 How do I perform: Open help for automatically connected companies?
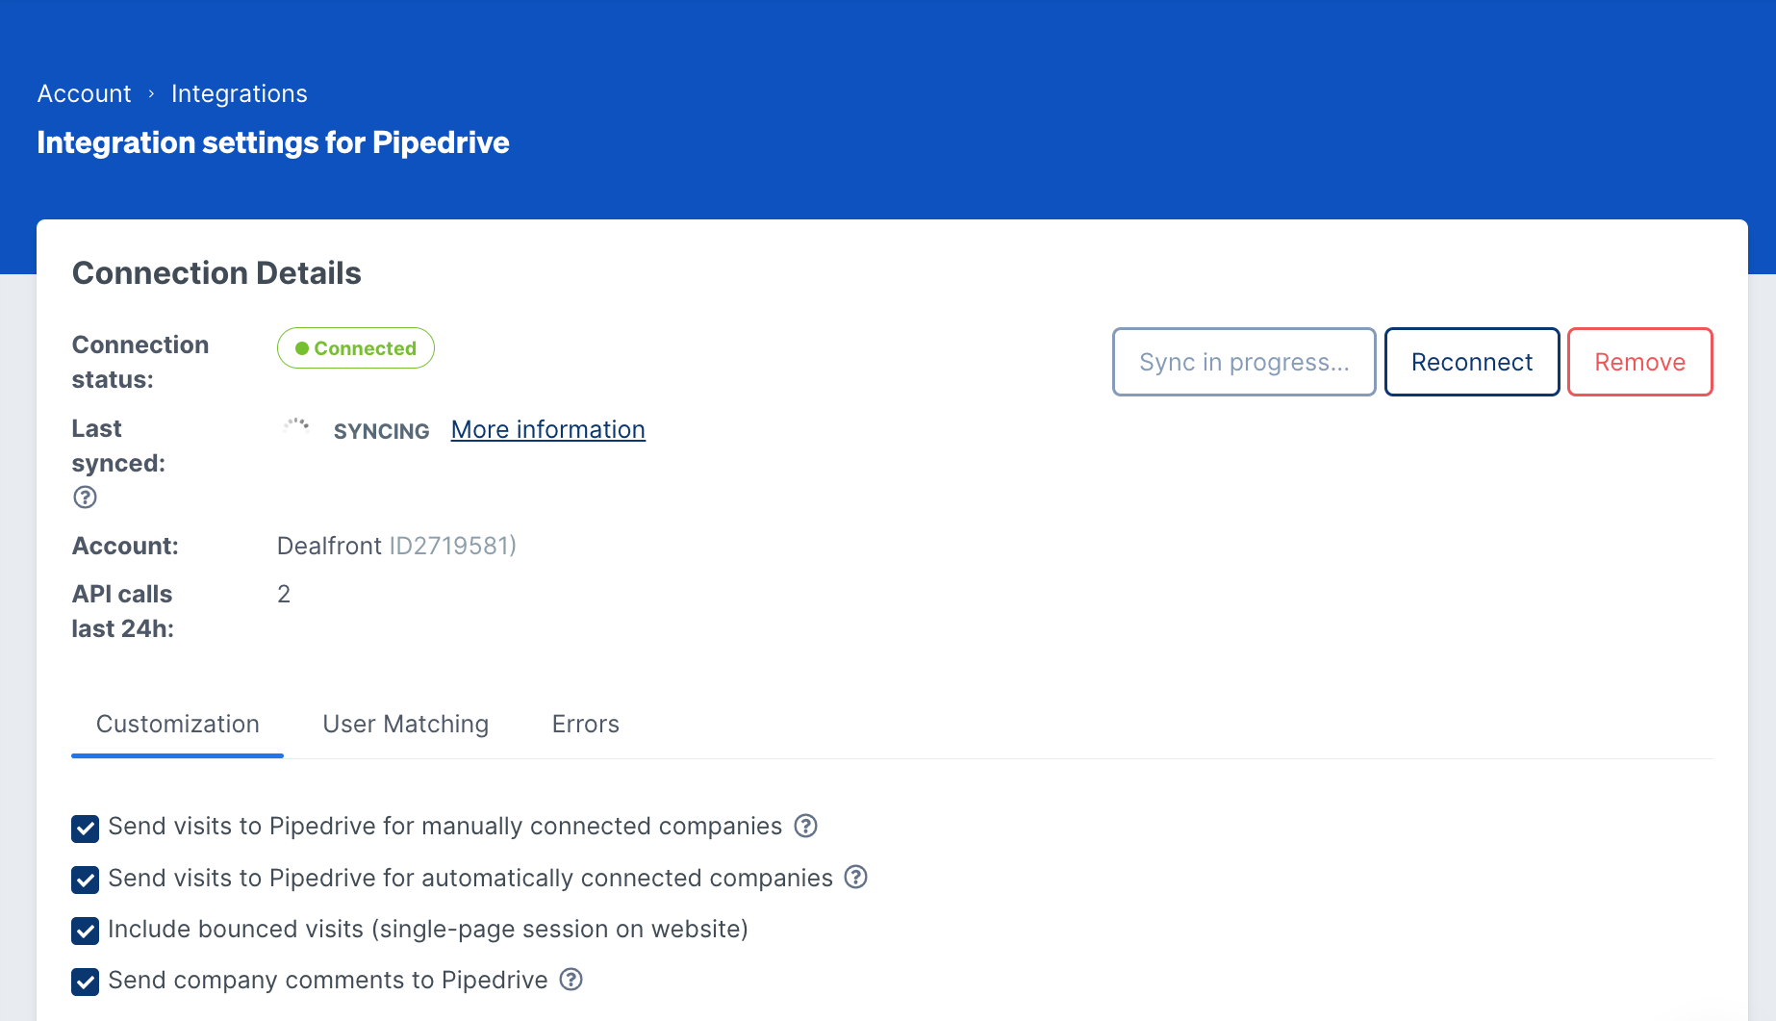[x=856, y=877]
